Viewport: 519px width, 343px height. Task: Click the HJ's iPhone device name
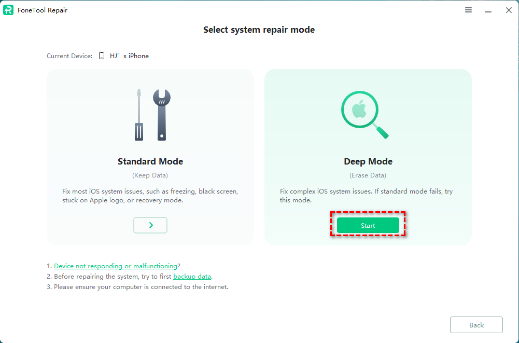pos(129,56)
